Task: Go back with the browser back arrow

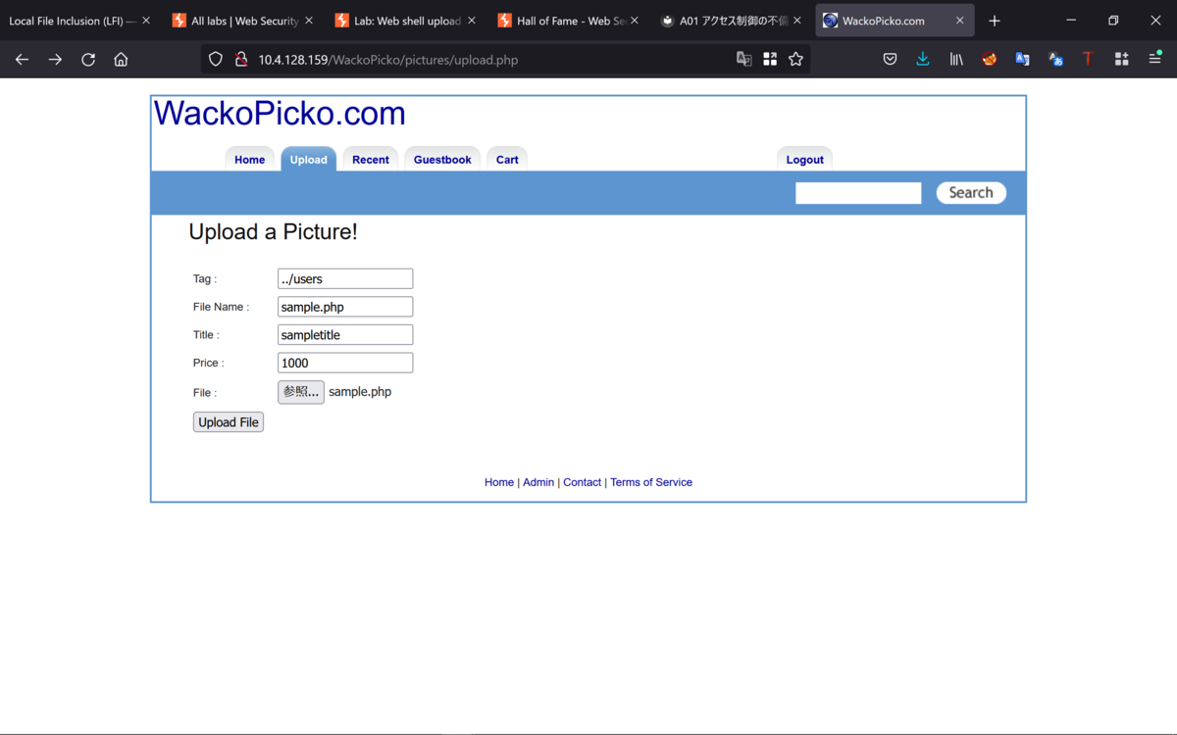Action: coord(22,60)
